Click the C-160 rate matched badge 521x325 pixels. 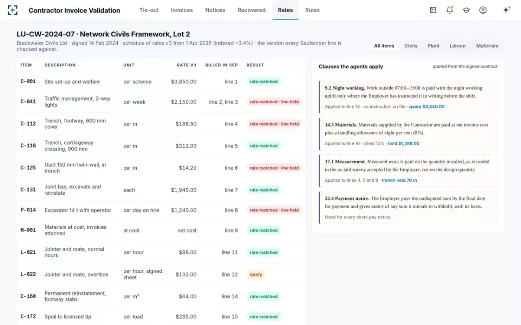tap(264, 297)
